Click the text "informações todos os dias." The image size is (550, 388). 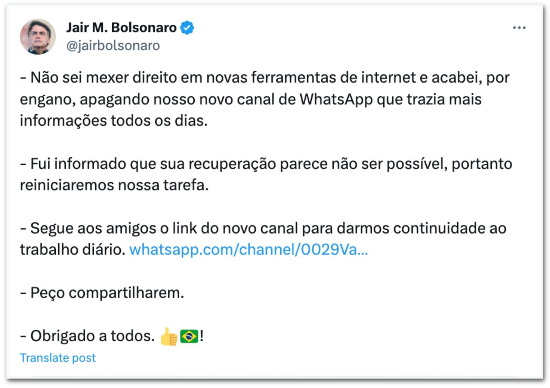point(114,121)
